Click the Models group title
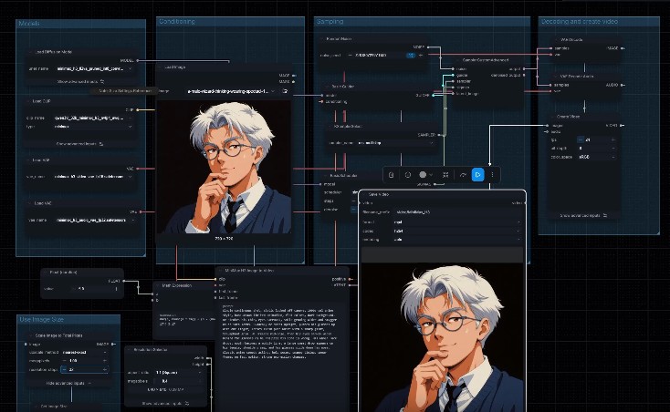This screenshot has height=412, width=670. pyautogui.click(x=29, y=23)
